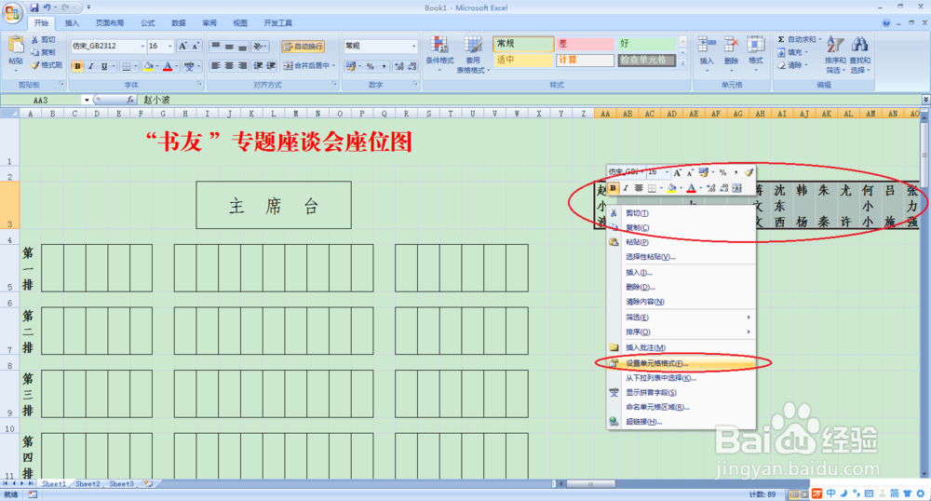Open Format as Table (套用表格格式) gallery
931x501 pixels.
[473, 55]
